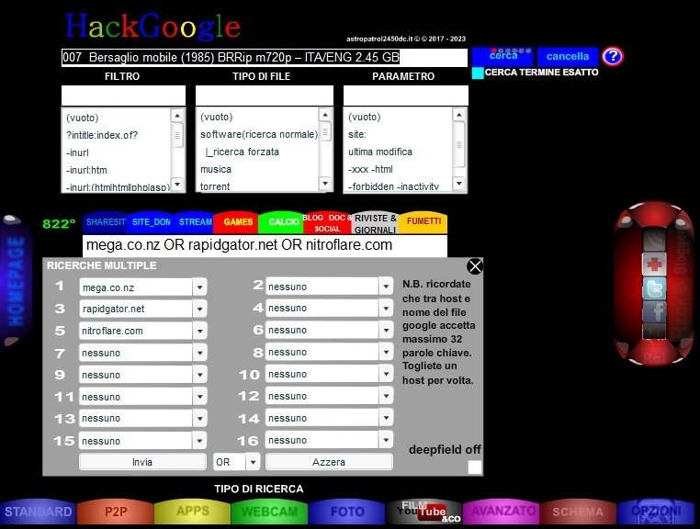This screenshot has width=700, height=529.
Task: Open host dropdown 7
Action: tap(200, 353)
